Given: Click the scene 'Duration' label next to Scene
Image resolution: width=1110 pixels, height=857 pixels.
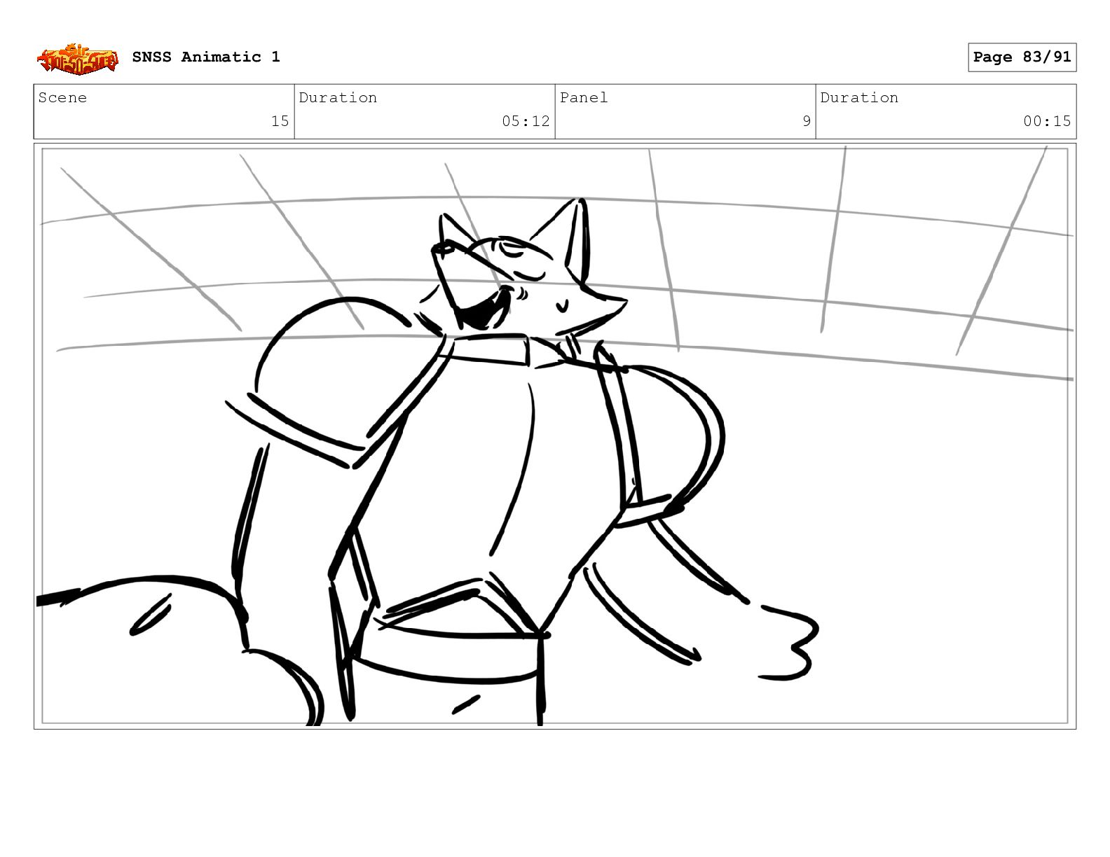Looking at the screenshot, I should point(338,98).
